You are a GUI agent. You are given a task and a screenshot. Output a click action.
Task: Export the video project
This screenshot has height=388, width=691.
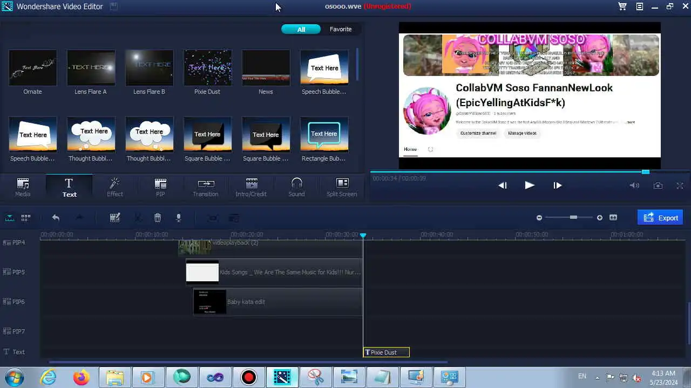click(660, 218)
